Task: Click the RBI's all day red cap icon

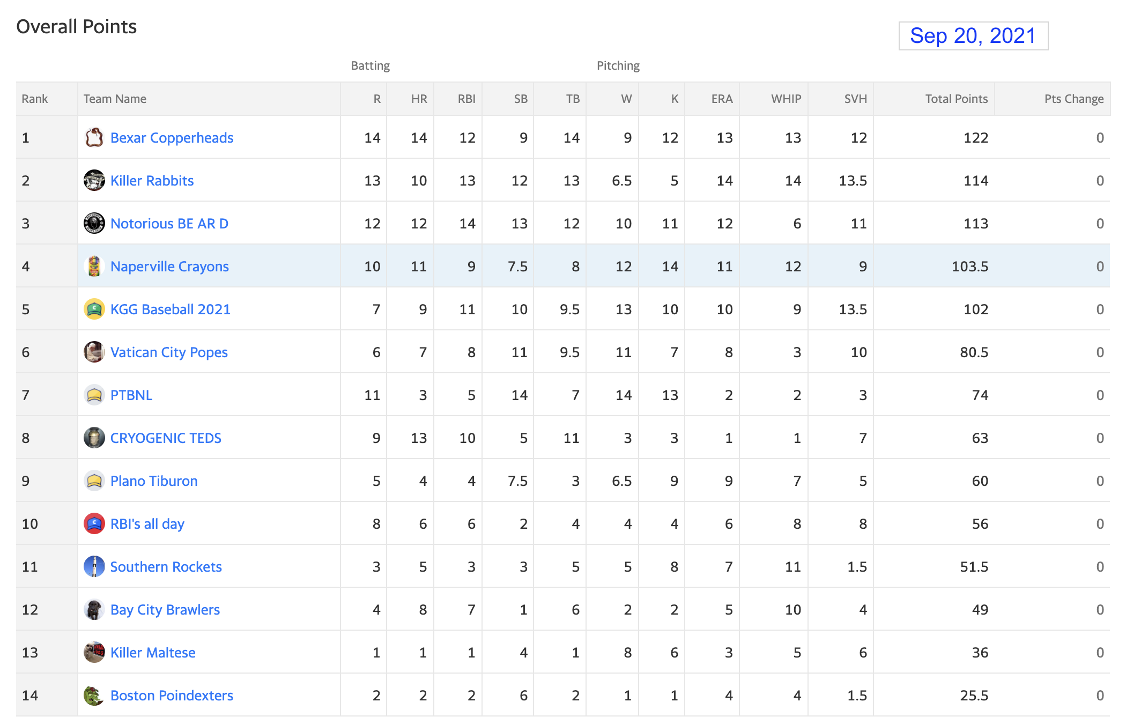Action: (x=94, y=523)
